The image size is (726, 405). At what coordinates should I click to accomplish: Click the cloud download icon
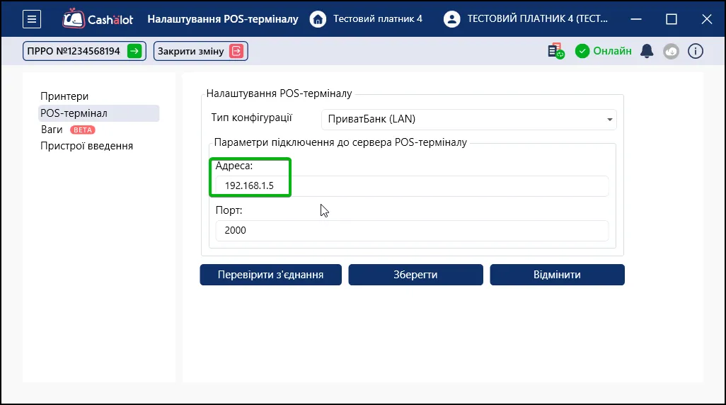671,51
